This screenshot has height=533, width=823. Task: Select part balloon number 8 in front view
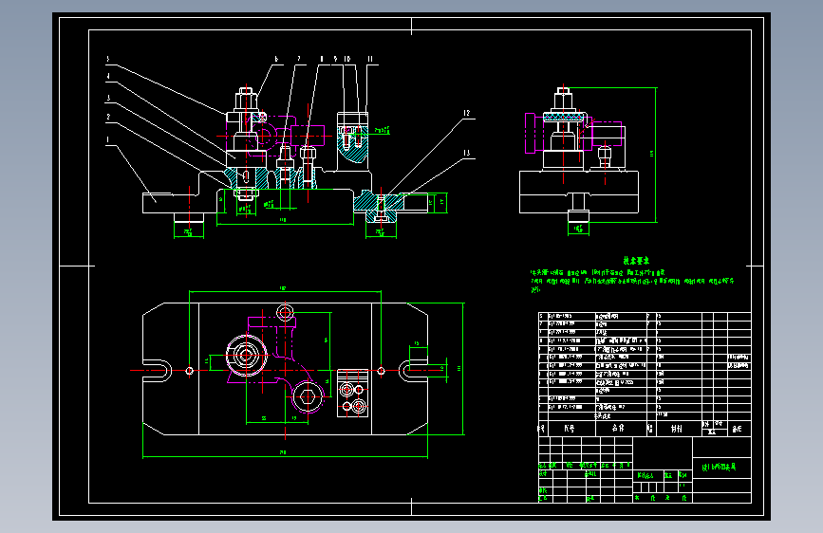coord(322,60)
